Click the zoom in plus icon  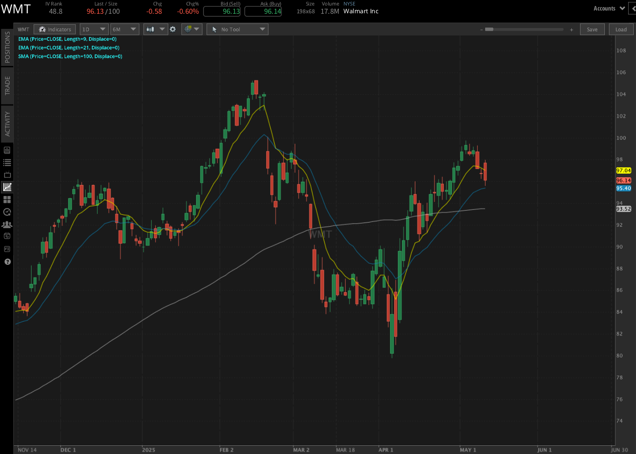[x=571, y=30]
